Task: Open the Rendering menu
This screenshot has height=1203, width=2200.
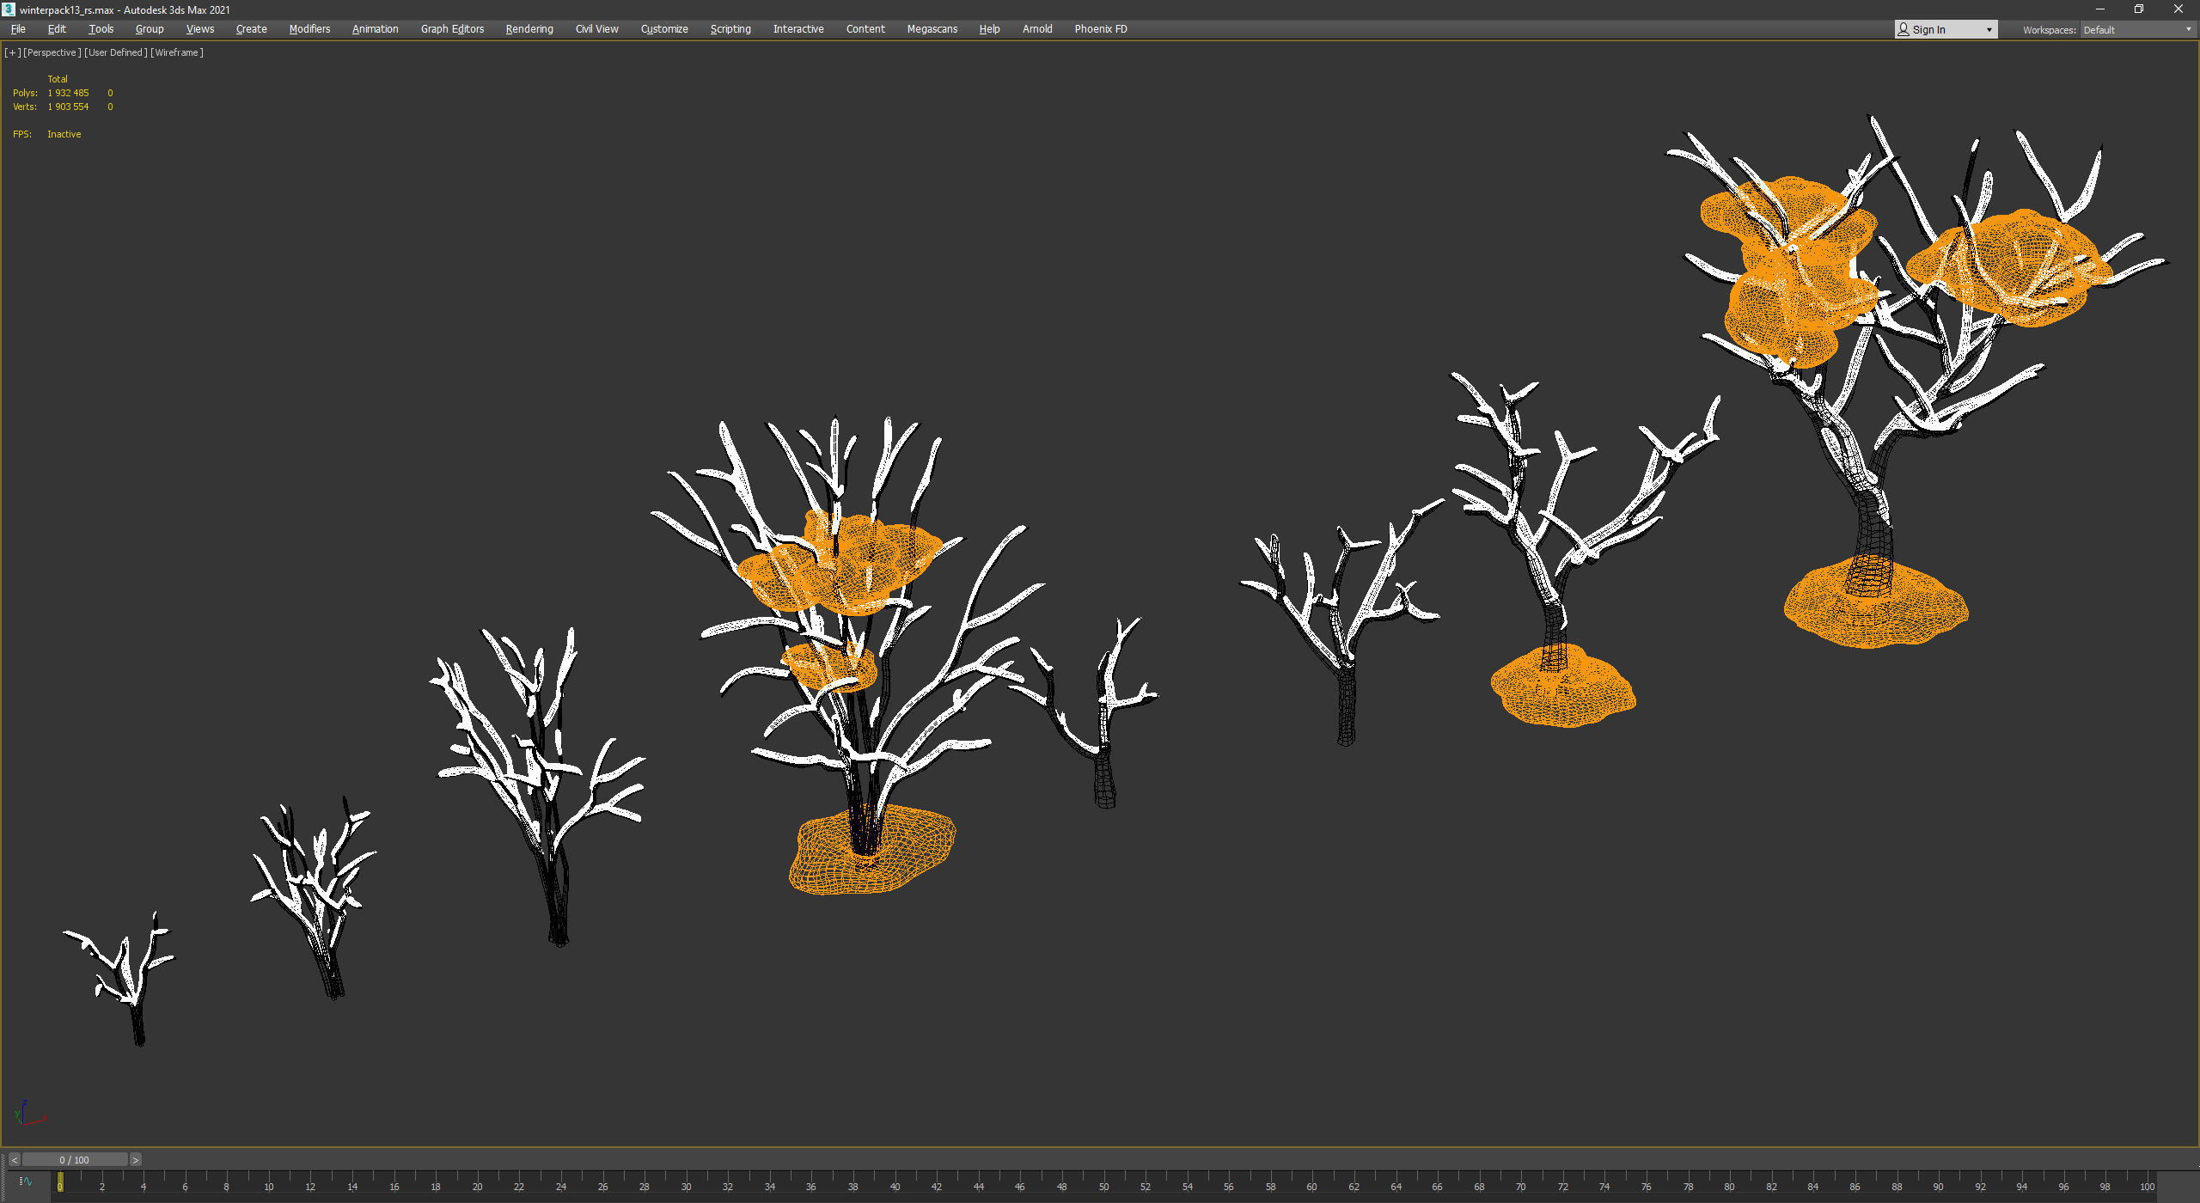Action: (529, 29)
